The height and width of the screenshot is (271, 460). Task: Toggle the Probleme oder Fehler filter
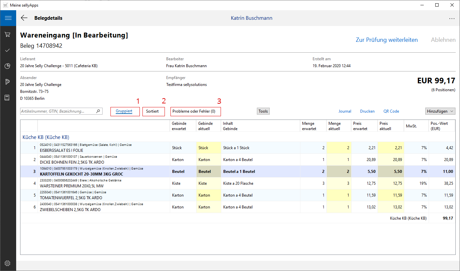point(194,111)
